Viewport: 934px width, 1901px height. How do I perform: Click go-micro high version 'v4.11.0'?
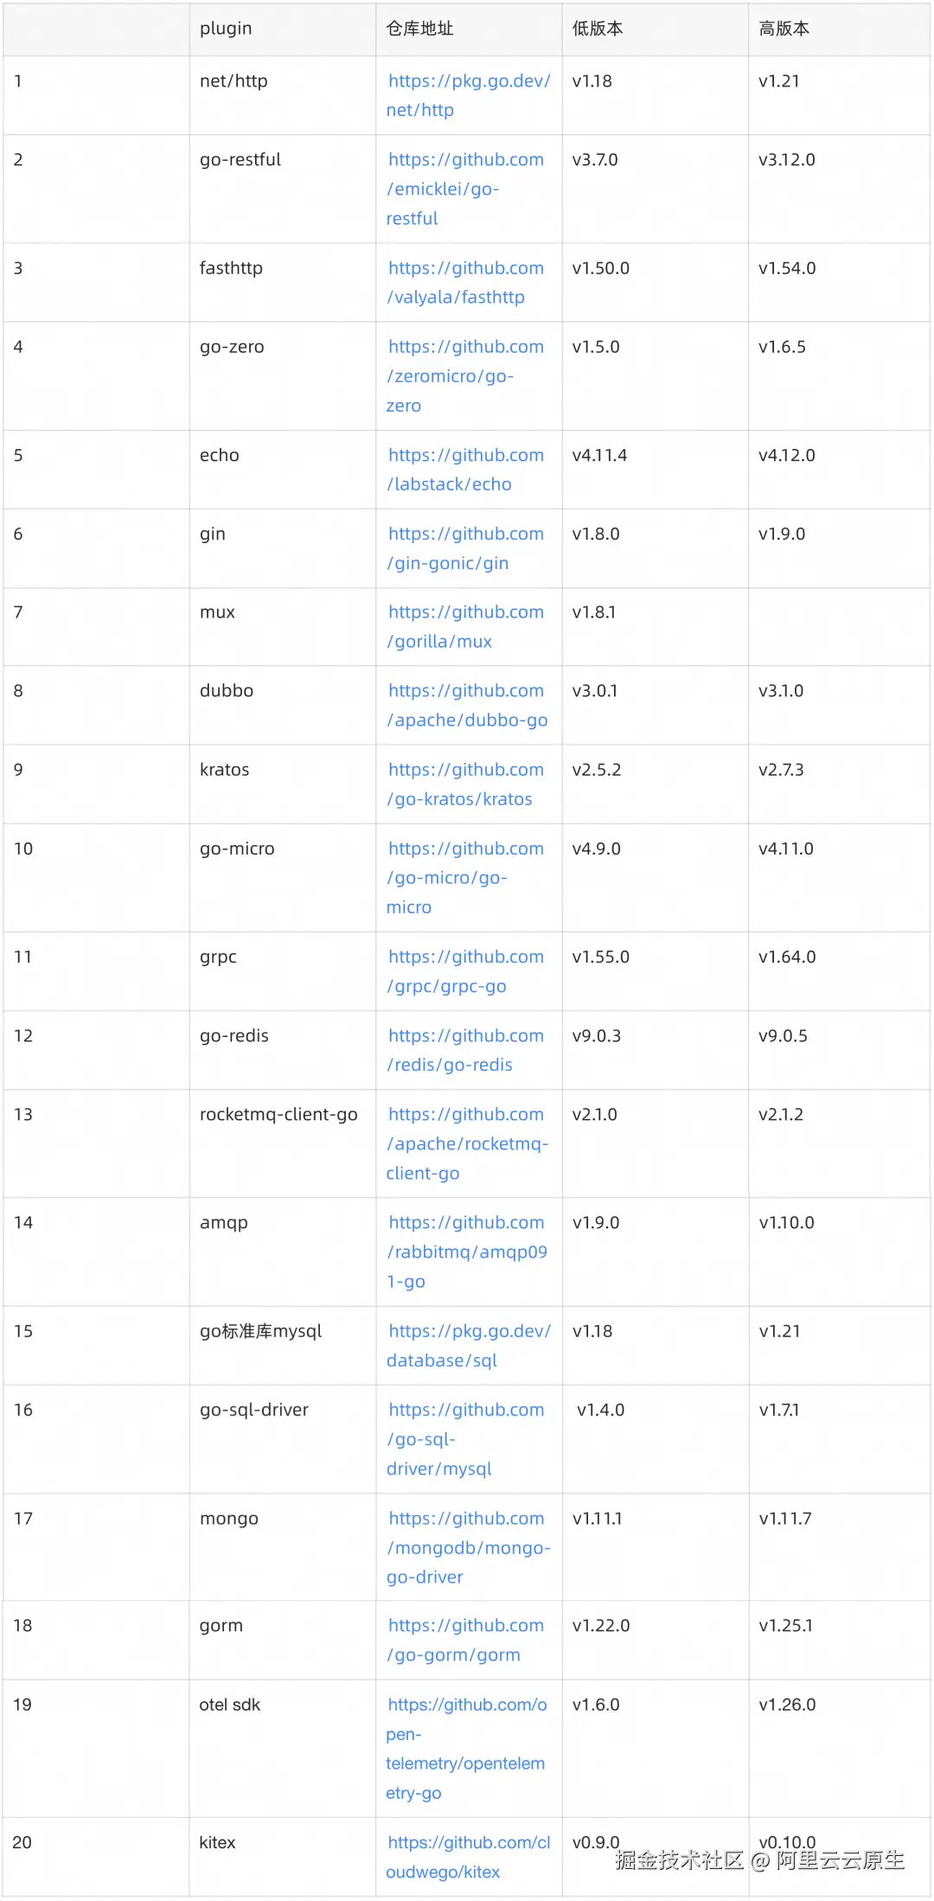786,848
